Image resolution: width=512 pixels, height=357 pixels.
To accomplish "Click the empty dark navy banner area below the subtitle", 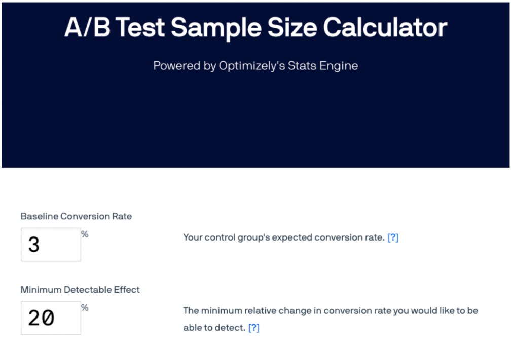I will 255,122.
